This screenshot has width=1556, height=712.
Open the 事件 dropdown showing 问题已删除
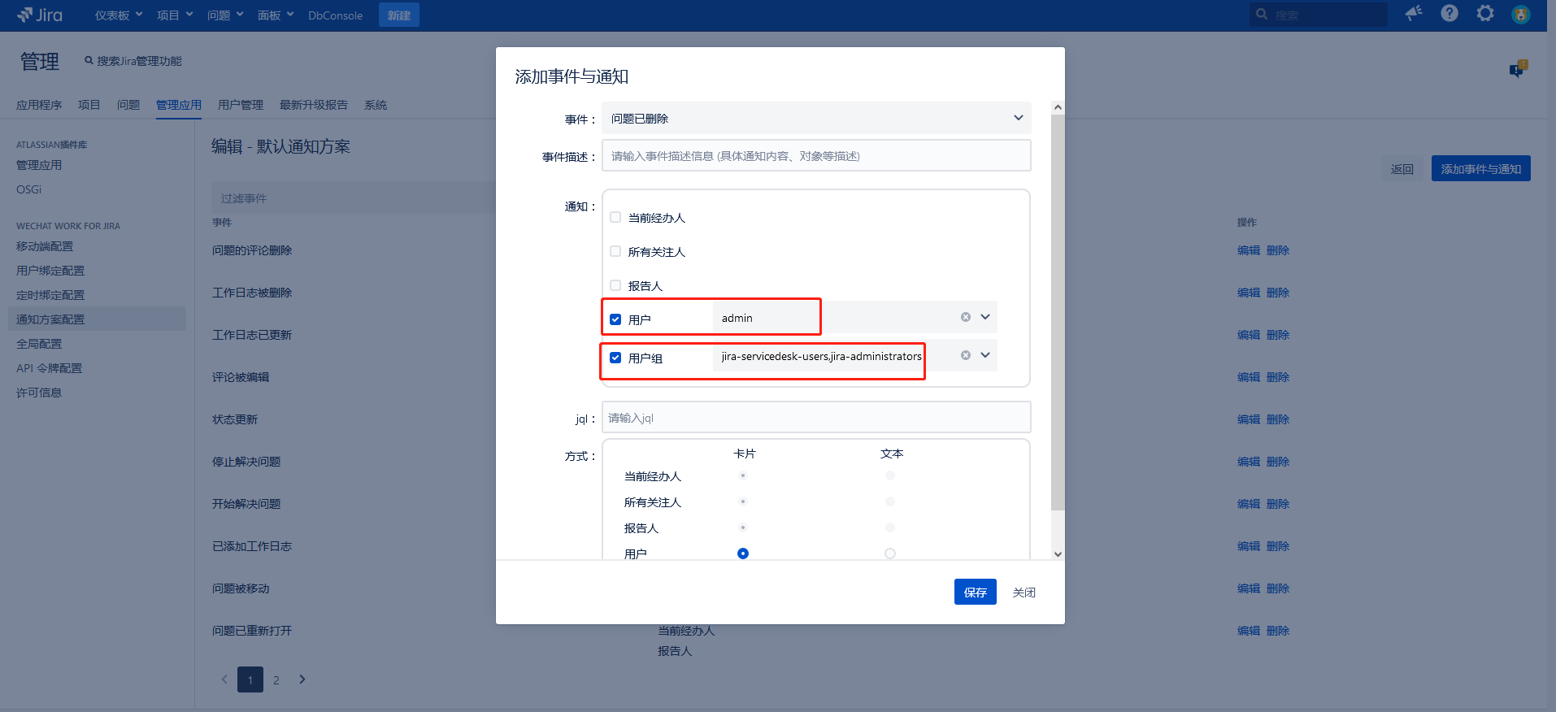coord(816,118)
